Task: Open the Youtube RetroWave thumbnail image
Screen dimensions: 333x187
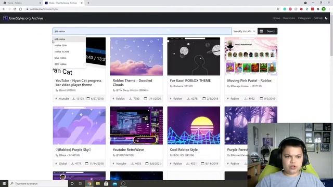Action: coord(136,126)
